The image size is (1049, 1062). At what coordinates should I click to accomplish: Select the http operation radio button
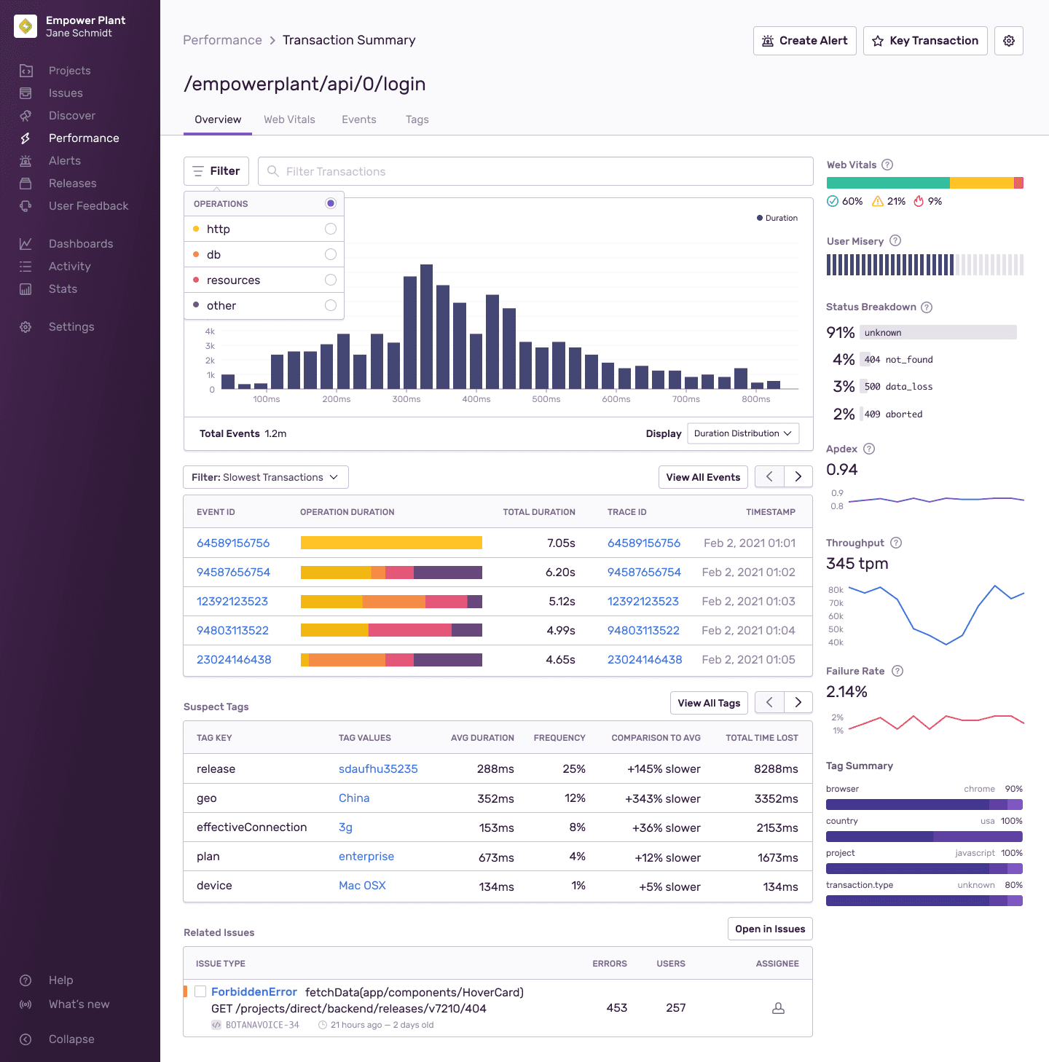pyautogui.click(x=331, y=229)
